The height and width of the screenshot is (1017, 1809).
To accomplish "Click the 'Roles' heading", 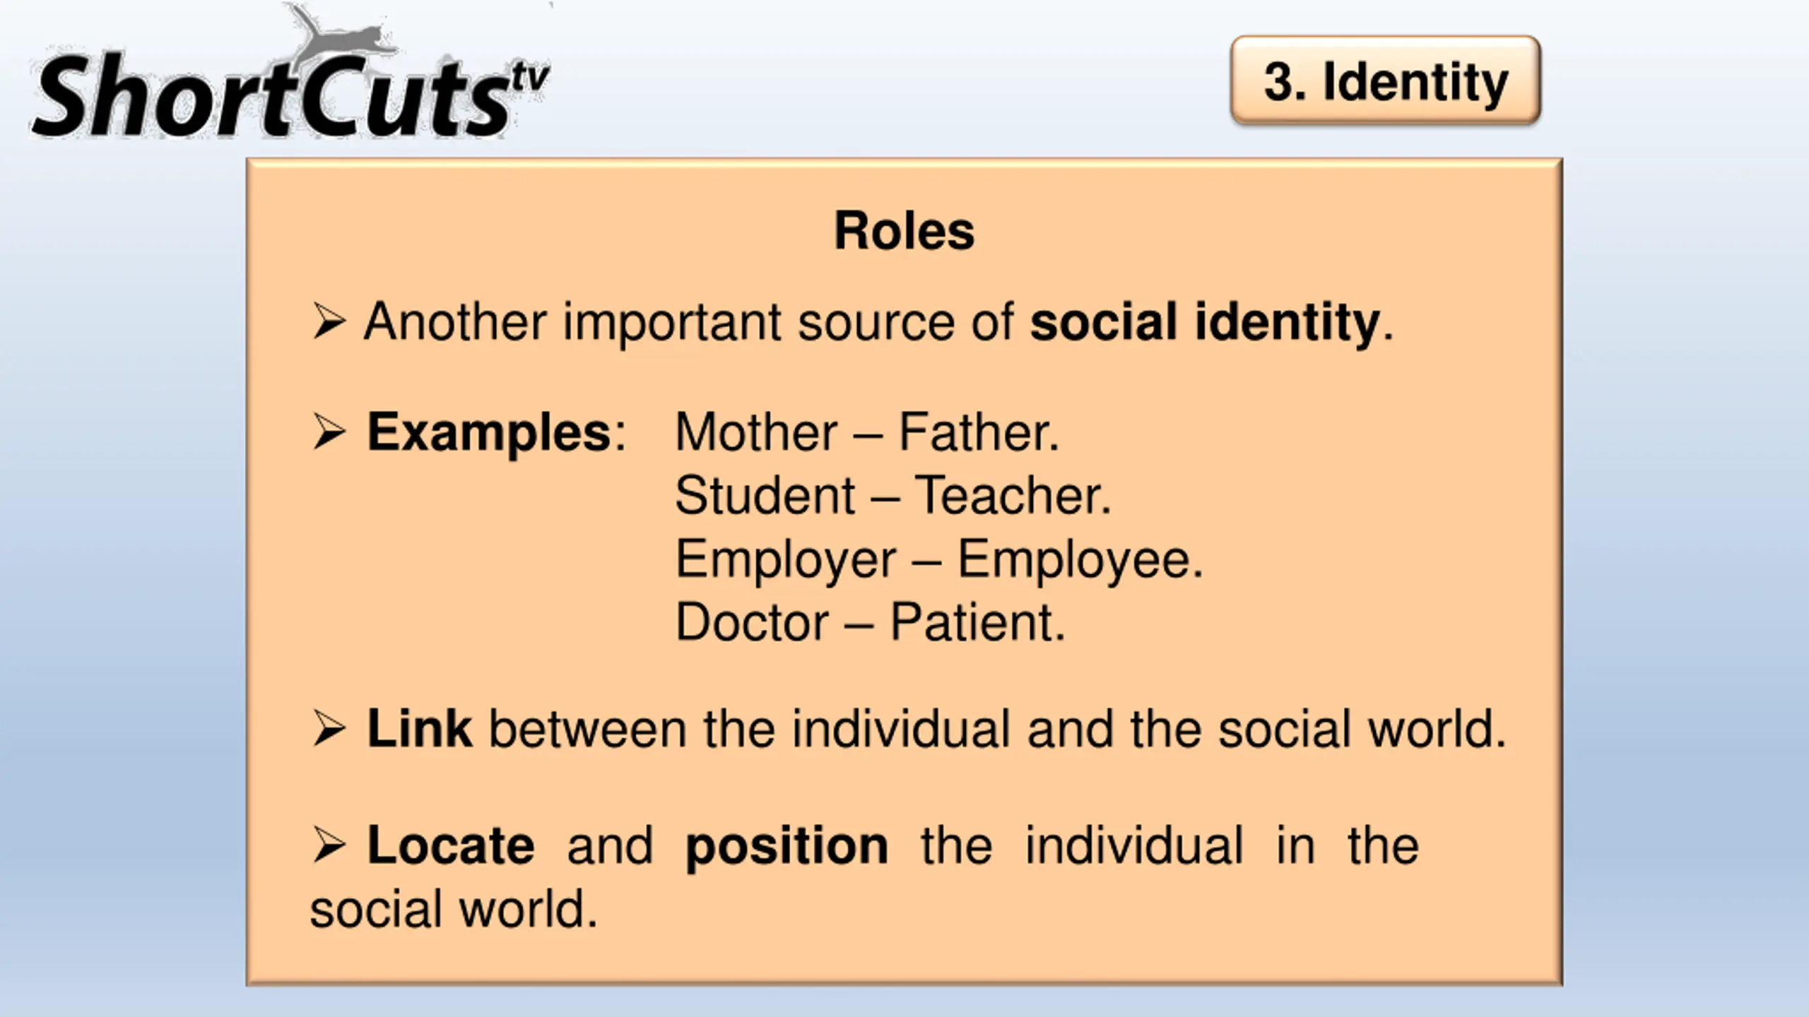I will 904,231.
